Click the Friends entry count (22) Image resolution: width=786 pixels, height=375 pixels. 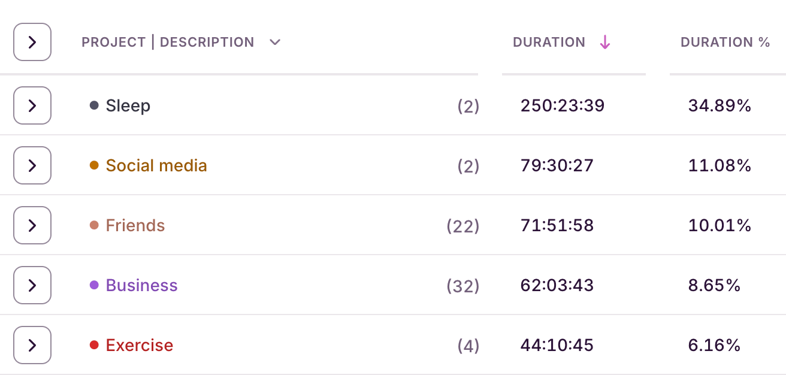(x=463, y=226)
